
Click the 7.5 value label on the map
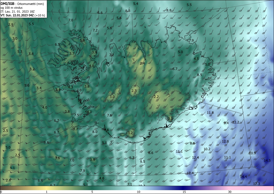point(76,115)
